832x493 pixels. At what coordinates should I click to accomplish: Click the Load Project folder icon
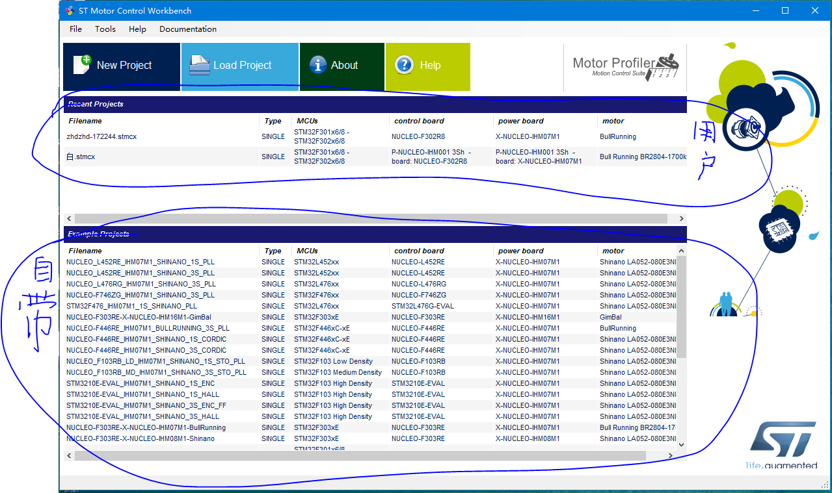[200, 66]
